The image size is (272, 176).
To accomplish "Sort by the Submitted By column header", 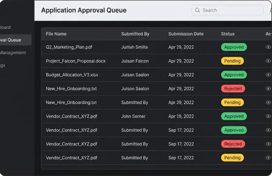I will pyautogui.click(x=136, y=34).
